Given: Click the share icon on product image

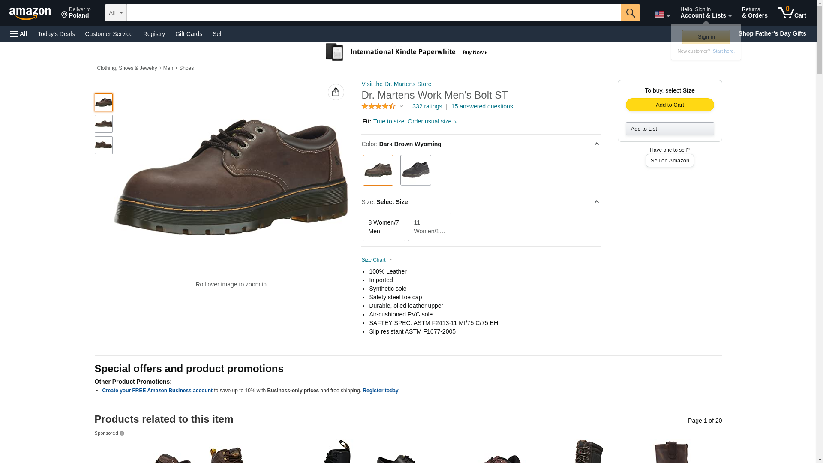Looking at the screenshot, I should 336,92.
